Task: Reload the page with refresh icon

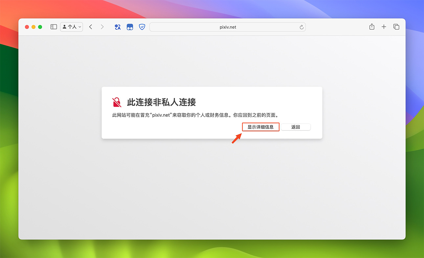Action: 301,27
